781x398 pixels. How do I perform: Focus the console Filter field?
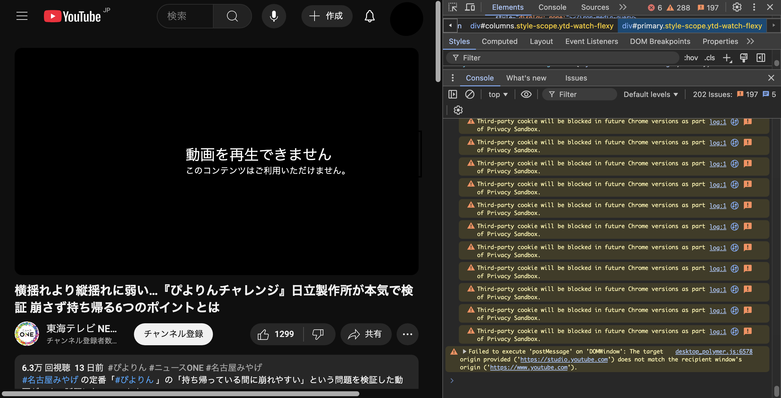click(579, 95)
